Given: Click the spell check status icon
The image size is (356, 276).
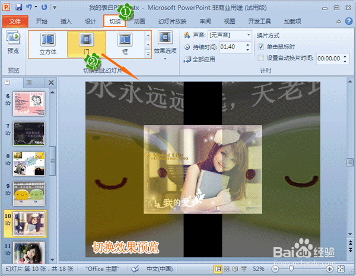Looking at the screenshot, I should (x=135, y=269).
